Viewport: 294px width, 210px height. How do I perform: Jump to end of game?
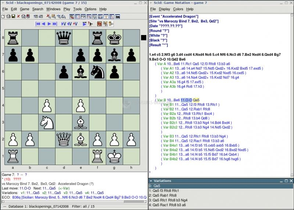(55, 24)
